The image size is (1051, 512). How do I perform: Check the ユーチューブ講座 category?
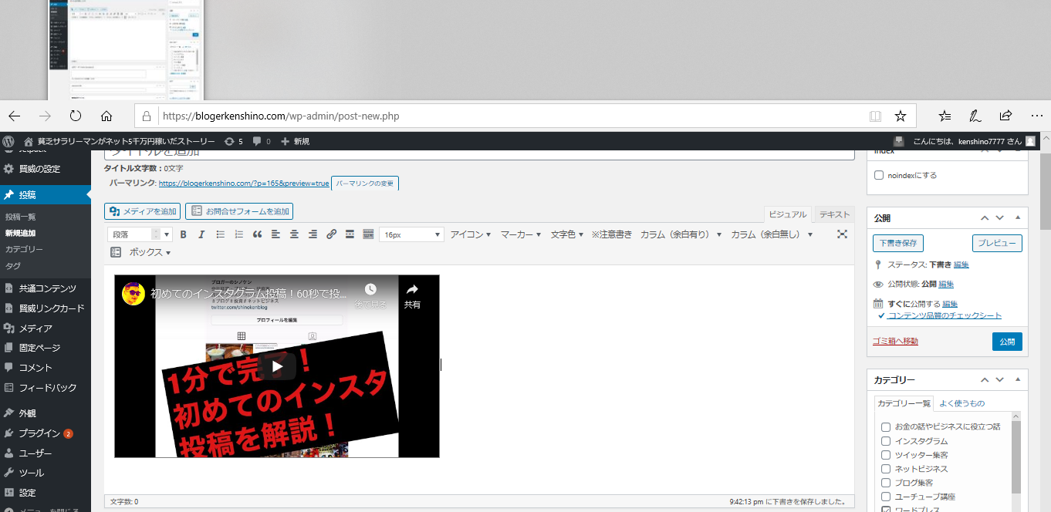(886, 497)
